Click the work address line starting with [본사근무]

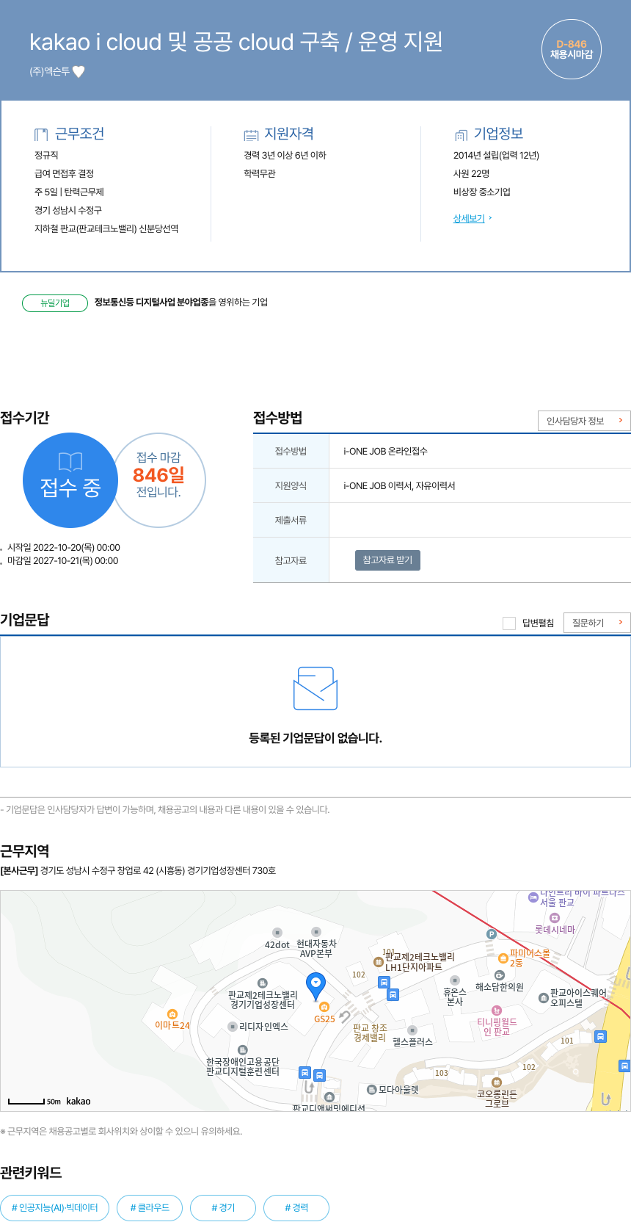point(138,871)
